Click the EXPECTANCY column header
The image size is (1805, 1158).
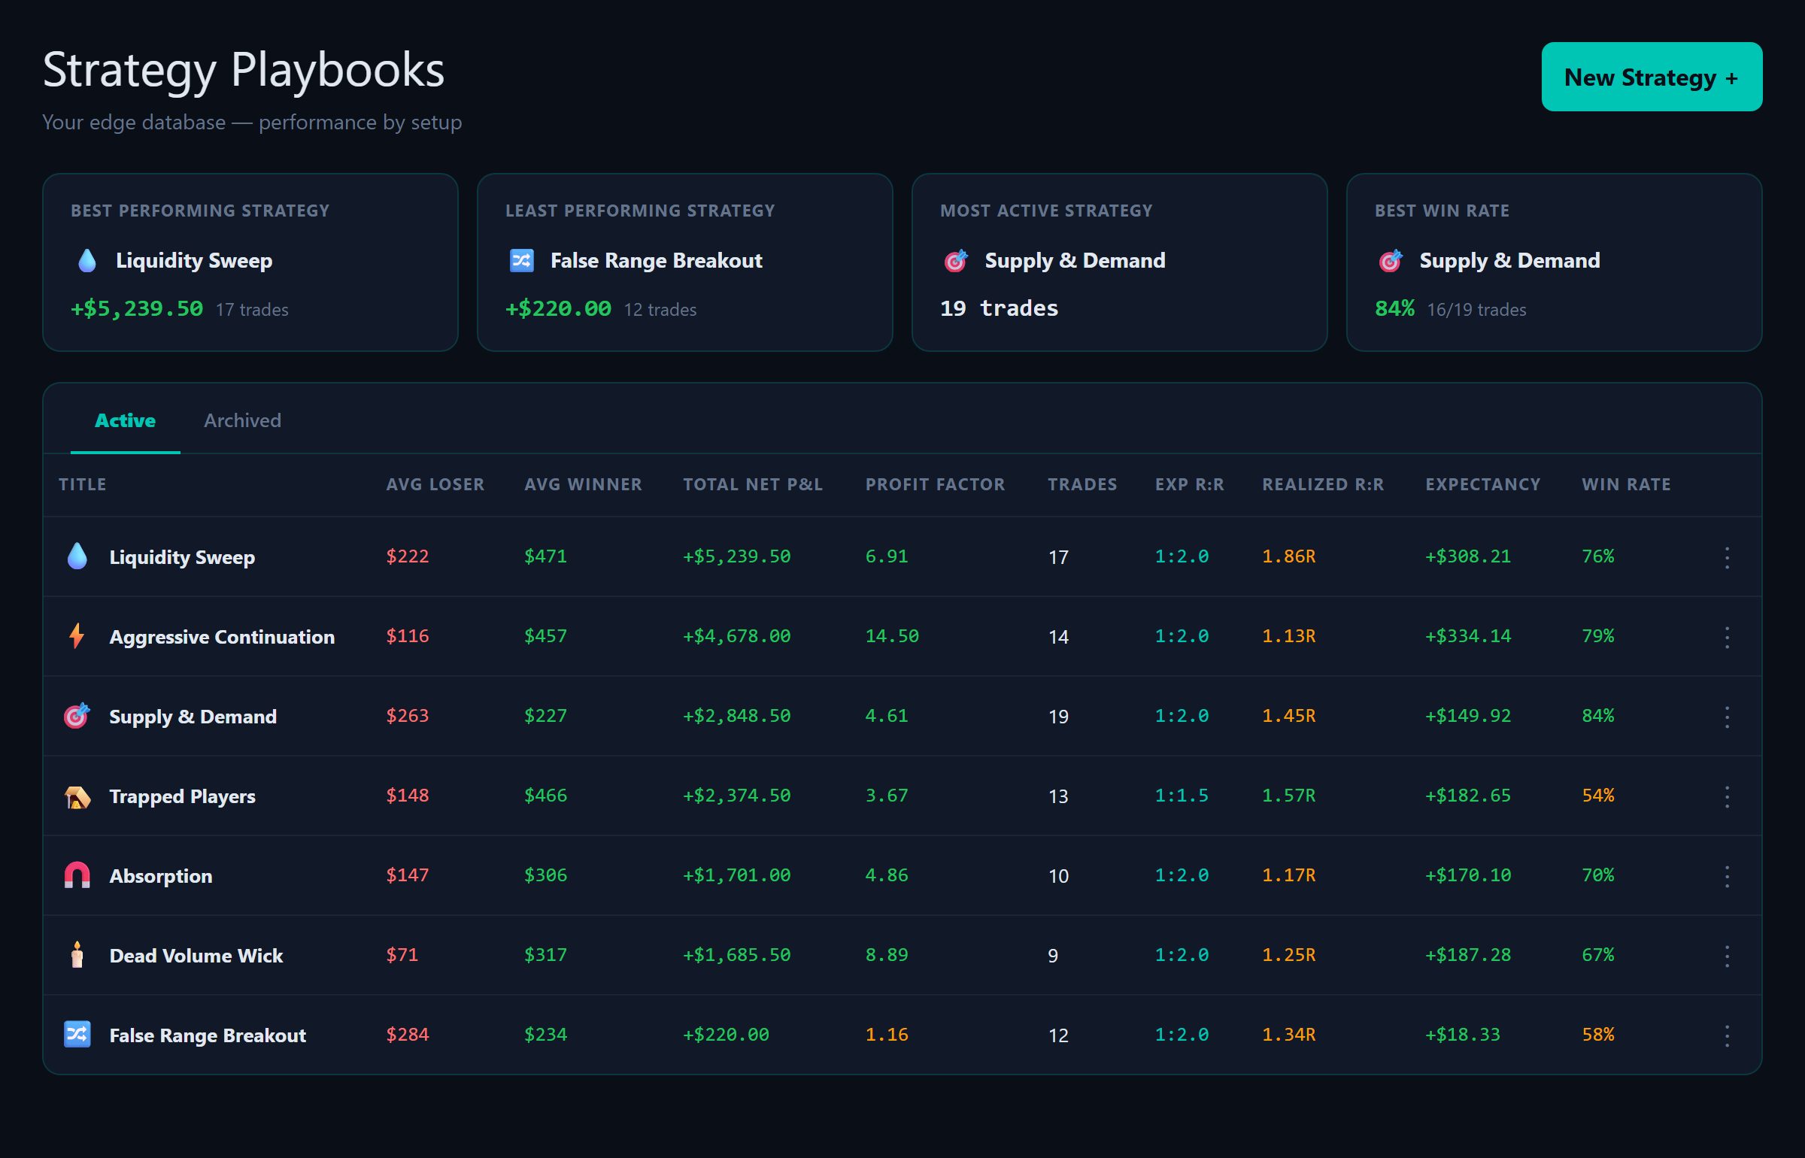tap(1482, 484)
